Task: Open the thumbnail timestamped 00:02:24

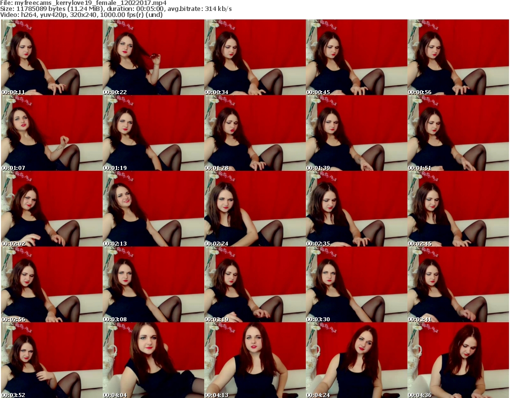Action: pyautogui.click(x=255, y=209)
